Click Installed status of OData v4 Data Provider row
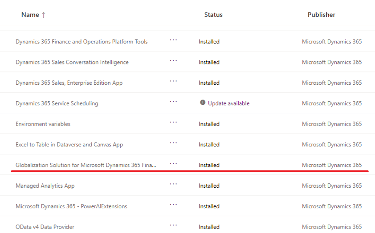This screenshot has height=233, width=375. click(209, 227)
